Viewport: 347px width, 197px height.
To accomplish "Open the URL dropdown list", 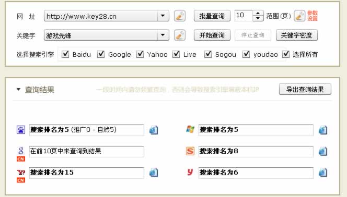I will (163, 16).
